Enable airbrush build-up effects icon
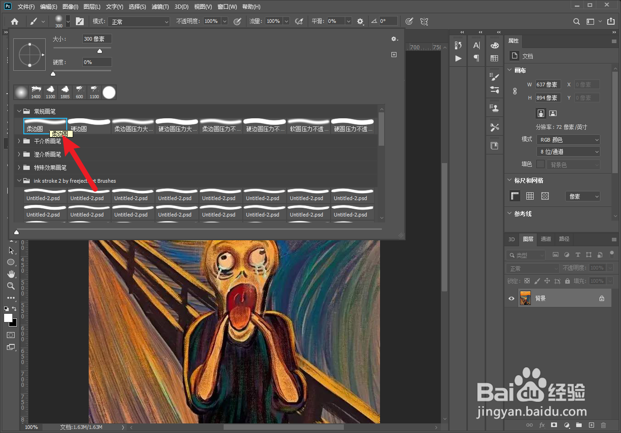The image size is (621, 433). pos(299,21)
